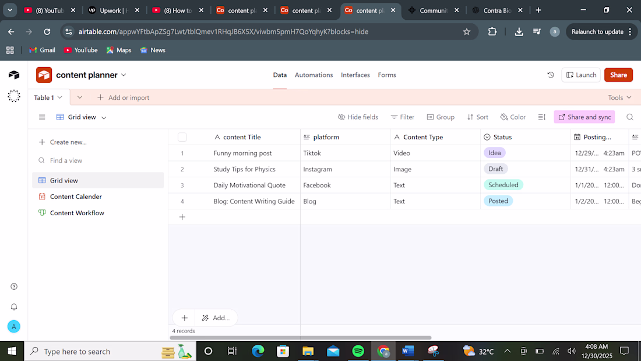This screenshot has height=361, width=641.
Task: Click Share and sync button
Action: [584, 117]
